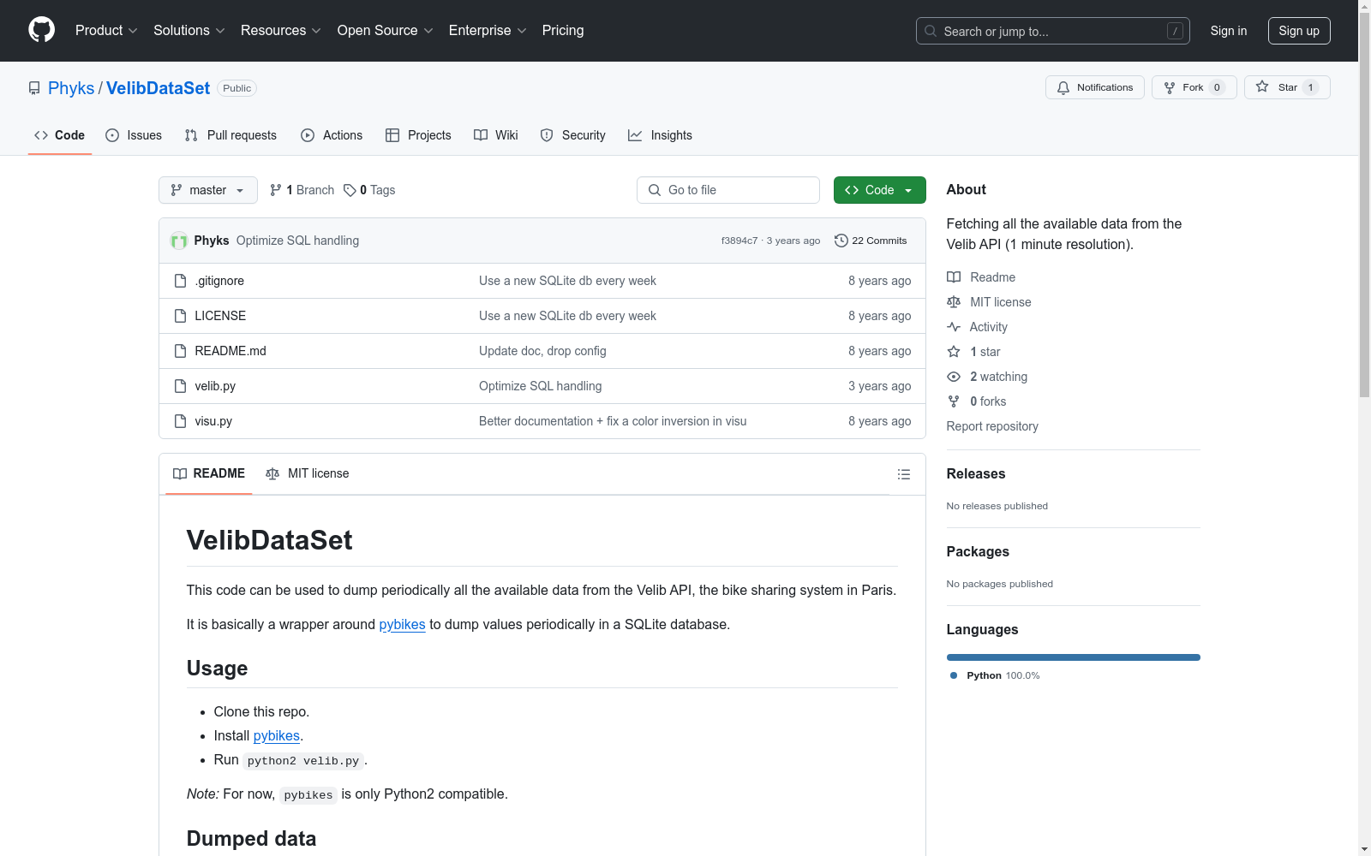
Task: Open the Enterprise dropdown
Action: 488,31
